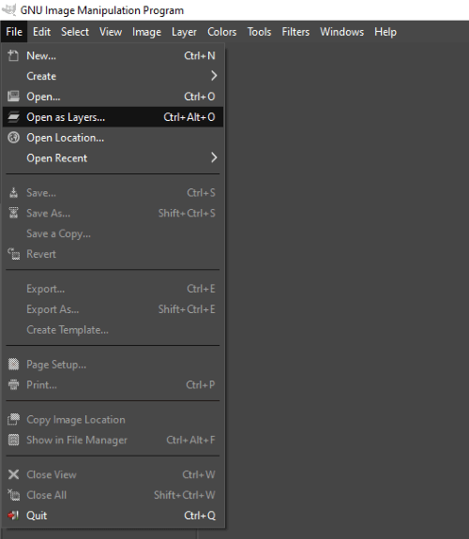
Task: Click the Show in File Manager icon
Action: coord(13,440)
